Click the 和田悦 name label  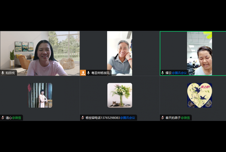coord(10,73)
